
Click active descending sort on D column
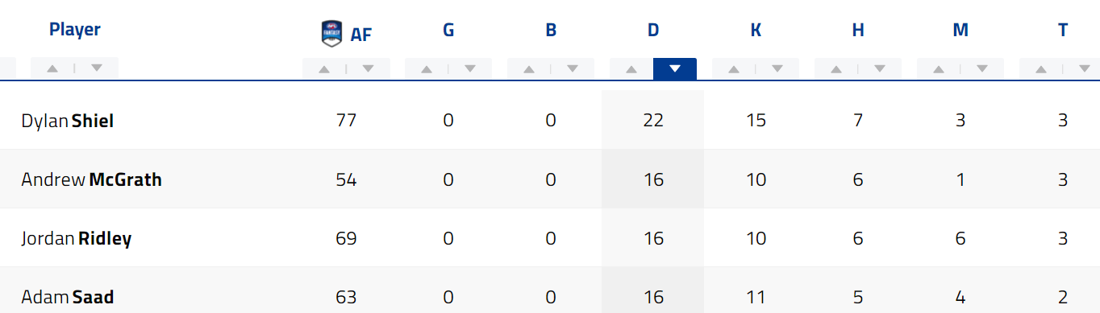coord(675,68)
